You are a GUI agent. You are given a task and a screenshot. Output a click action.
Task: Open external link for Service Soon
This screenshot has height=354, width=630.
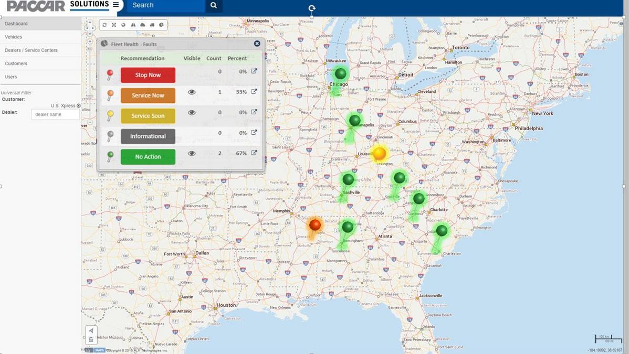pos(254,112)
